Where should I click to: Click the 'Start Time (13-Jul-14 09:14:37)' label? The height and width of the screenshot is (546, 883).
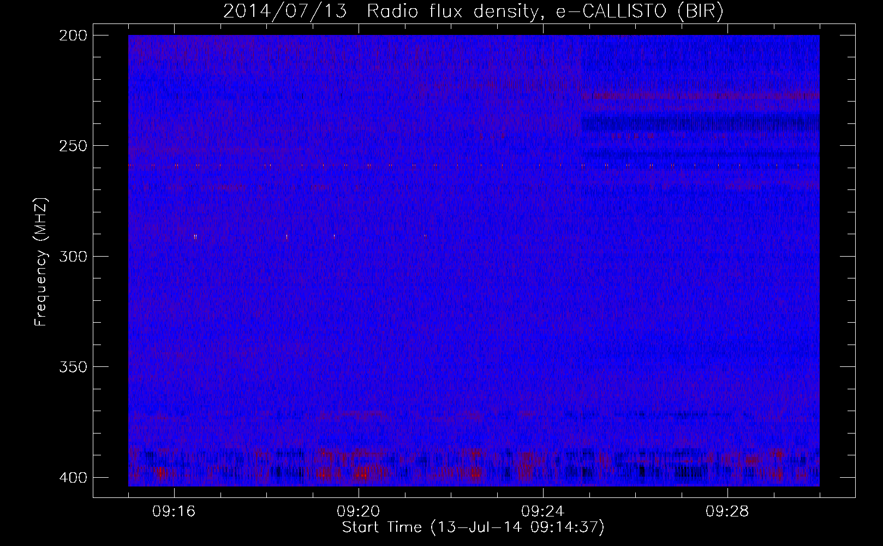[x=473, y=527]
